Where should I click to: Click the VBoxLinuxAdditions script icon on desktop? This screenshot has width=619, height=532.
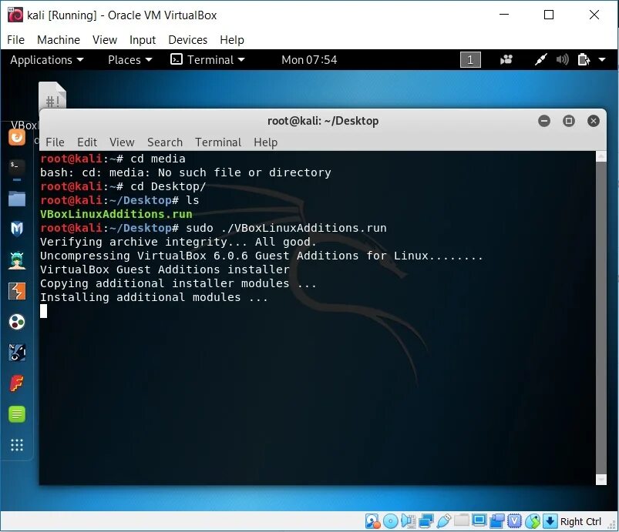pos(52,95)
